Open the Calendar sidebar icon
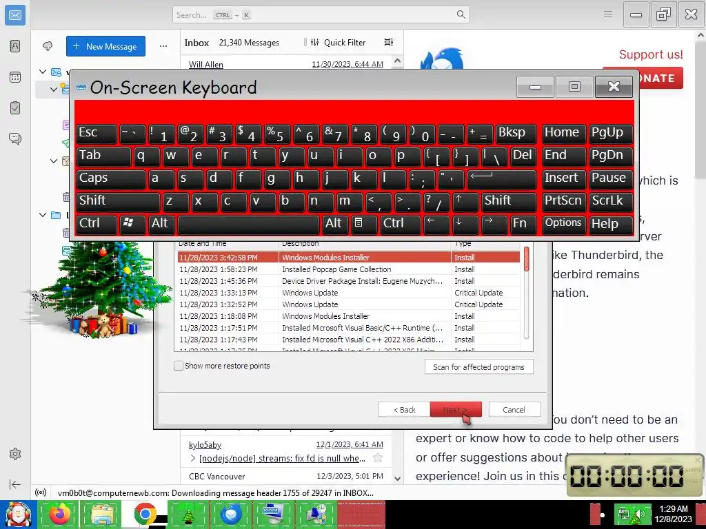Viewport: 706px width, 529px height. (x=15, y=77)
